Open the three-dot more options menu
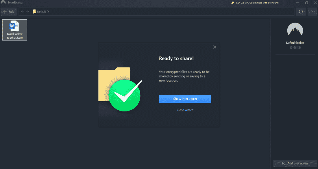The image size is (318, 169). (x=312, y=12)
